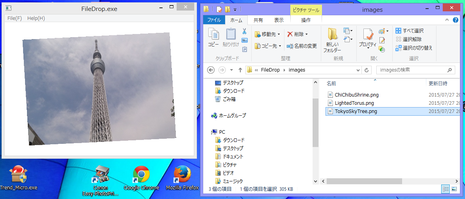Image resolution: width=465 pixels, height=199 pixels.
Task: Open the 操作 picture tools tab
Action: (x=306, y=20)
